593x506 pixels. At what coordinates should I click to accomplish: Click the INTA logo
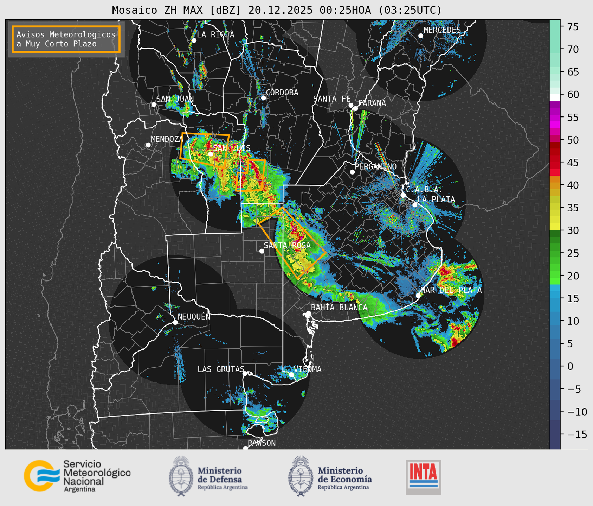(x=423, y=477)
